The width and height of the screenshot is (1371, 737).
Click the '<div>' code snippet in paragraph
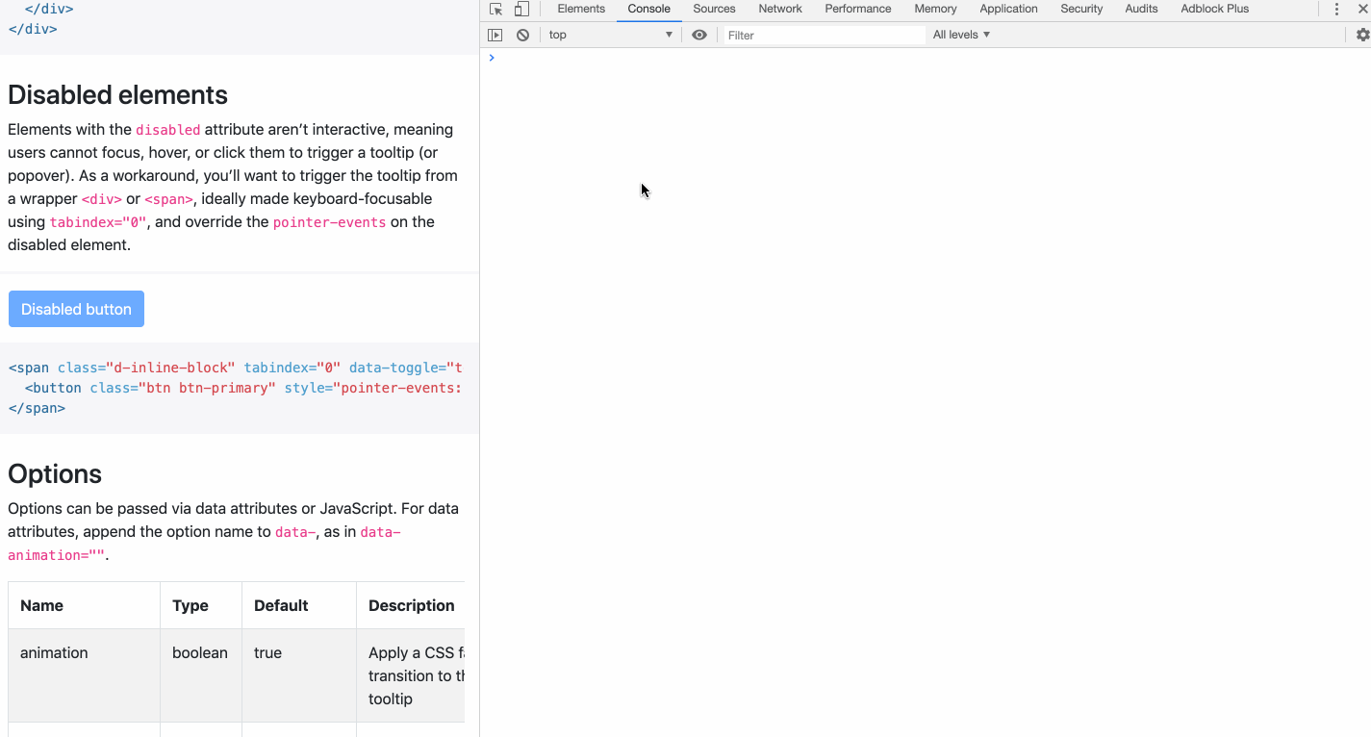click(x=102, y=199)
